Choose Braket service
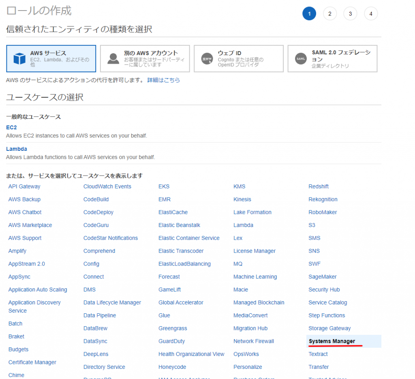The image size is (415, 379). (16, 336)
